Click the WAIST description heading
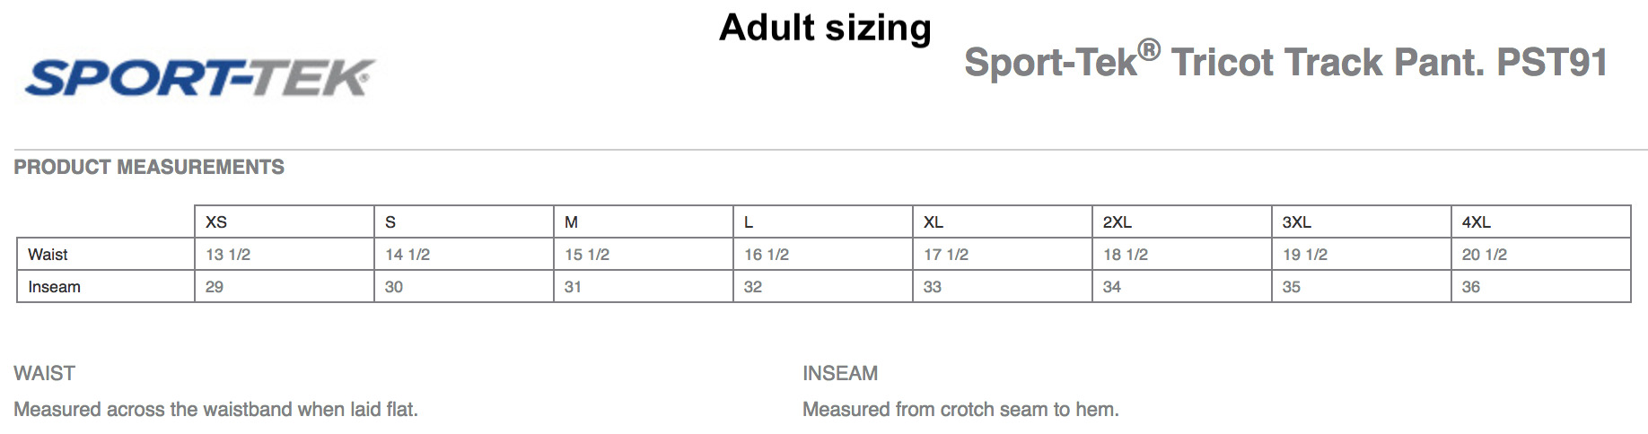Screen dimensions: 1648x434 [45, 373]
